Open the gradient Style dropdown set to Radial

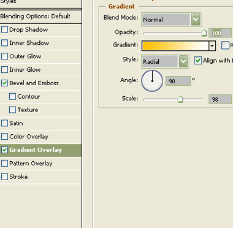(x=165, y=61)
